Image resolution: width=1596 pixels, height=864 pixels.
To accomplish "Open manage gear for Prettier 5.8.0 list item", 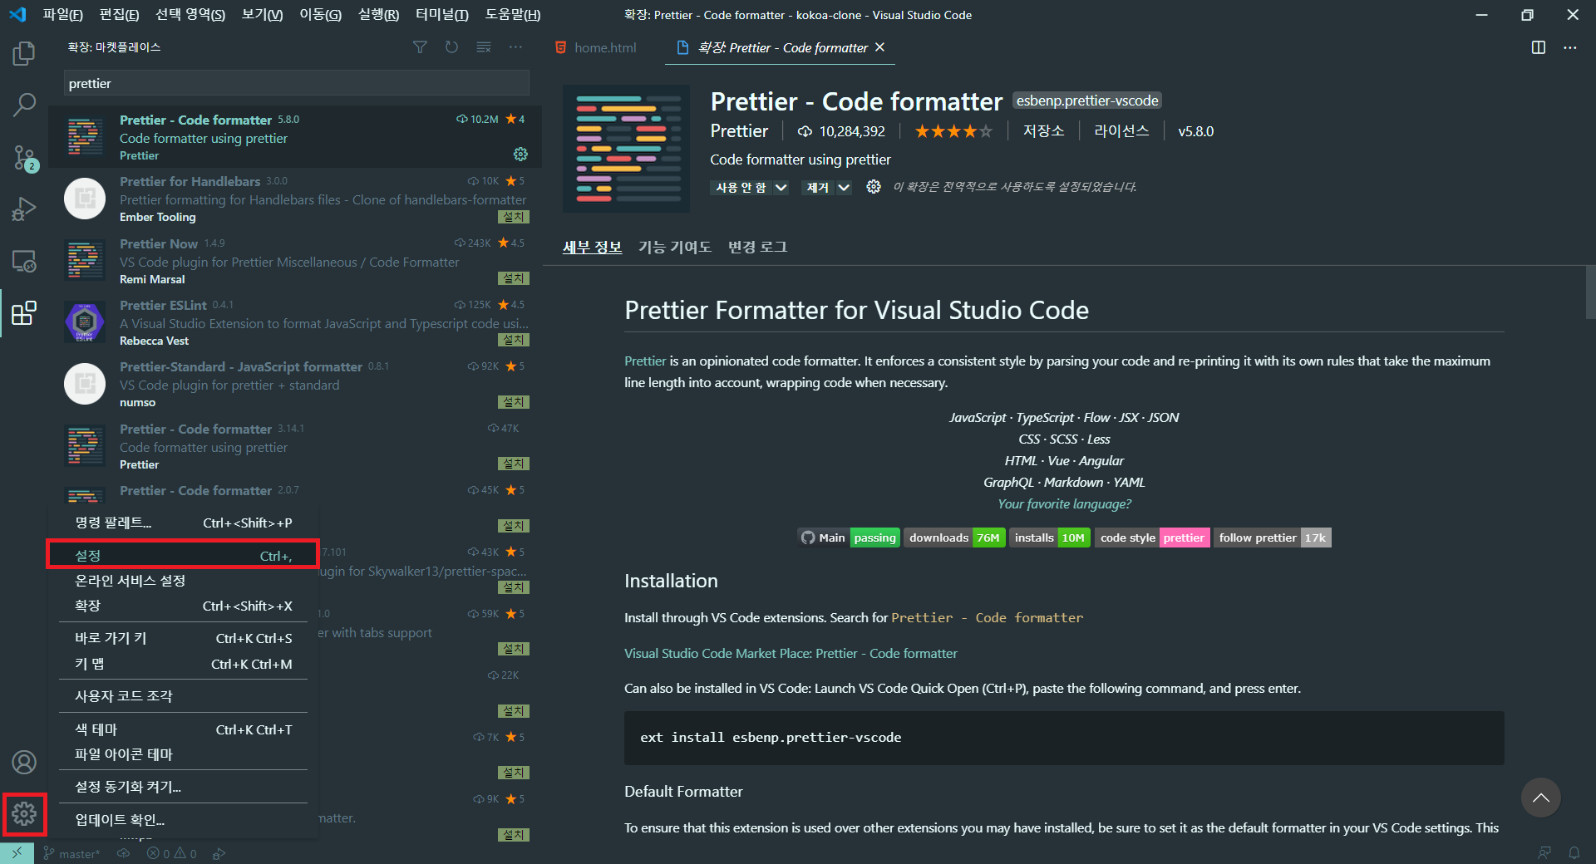I will click(520, 155).
